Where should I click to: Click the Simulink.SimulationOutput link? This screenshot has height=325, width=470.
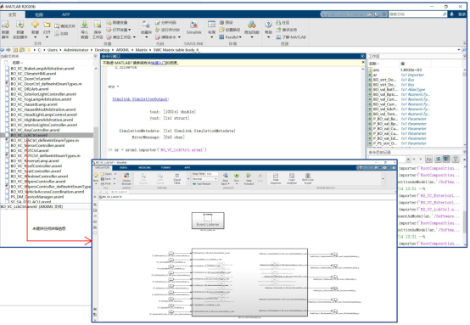[140, 99]
